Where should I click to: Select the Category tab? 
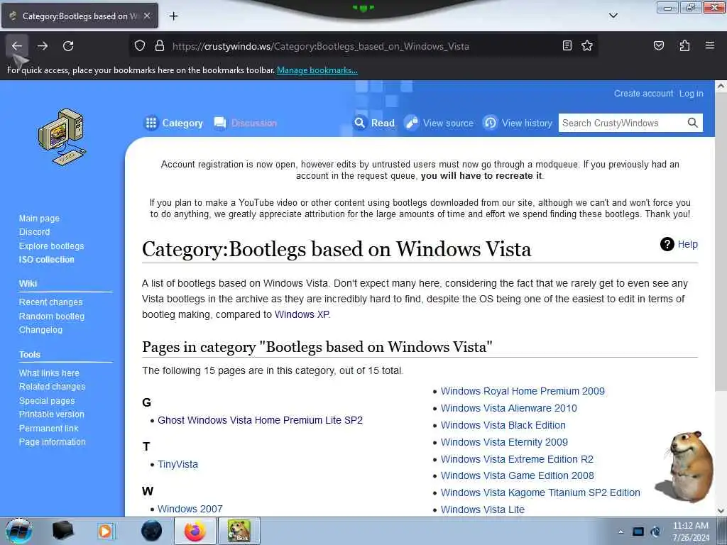pyautogui.click(x=173, y=123)
